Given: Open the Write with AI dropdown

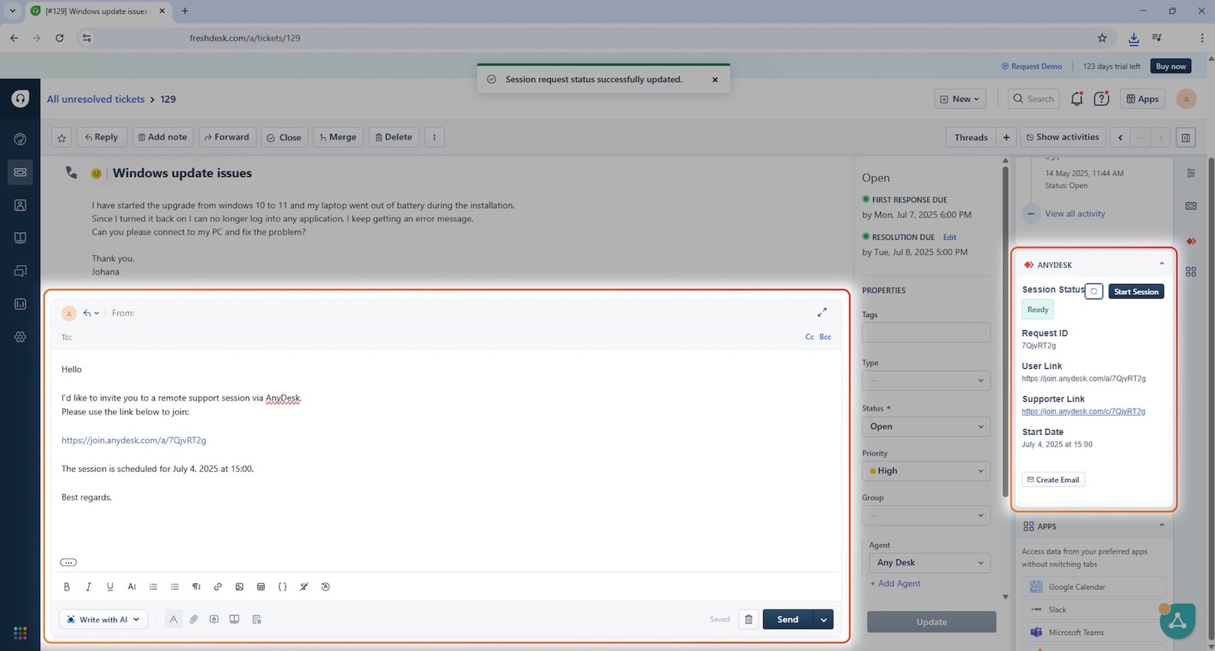Looking at the screenshot, I should [x=103, y=619].
